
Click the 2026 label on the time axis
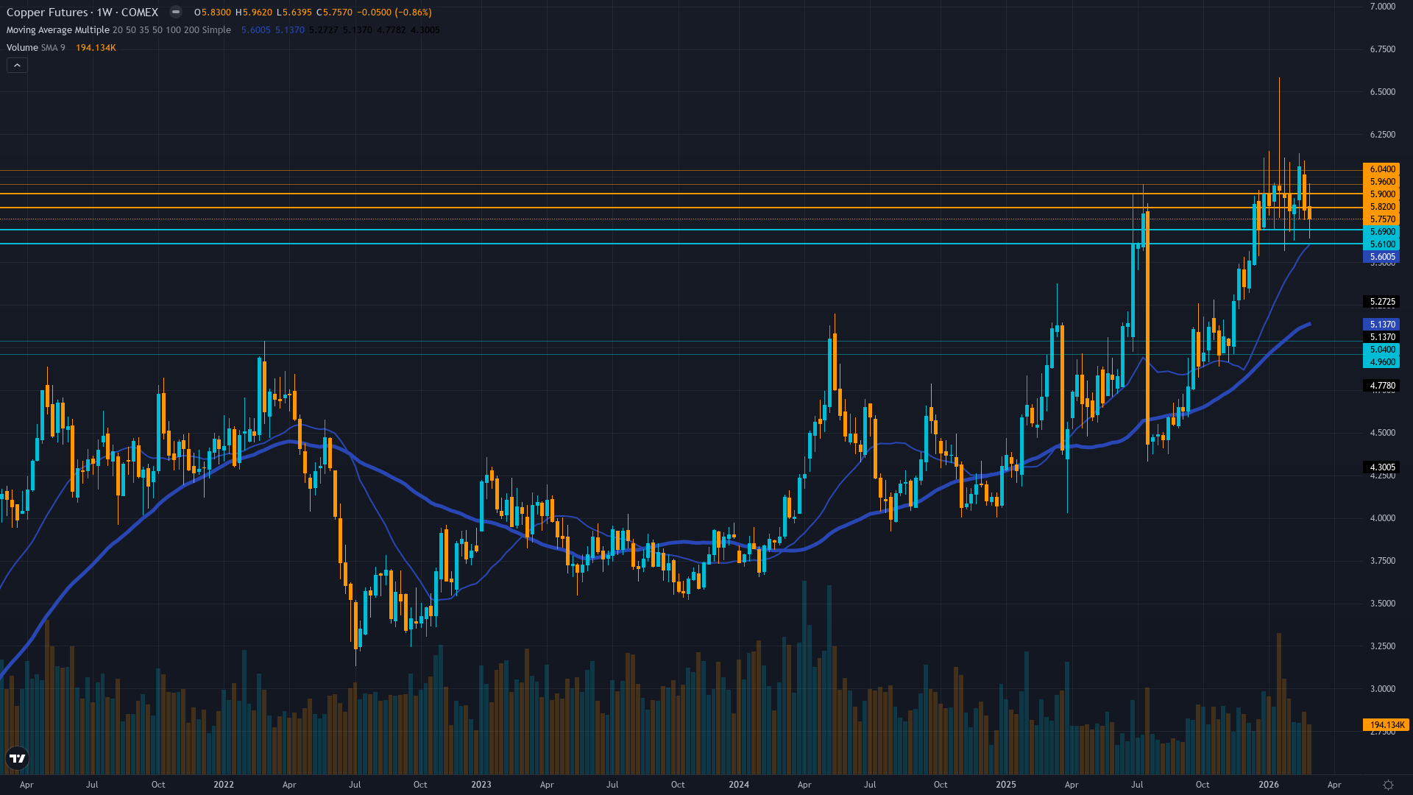tap(1269, 785)
